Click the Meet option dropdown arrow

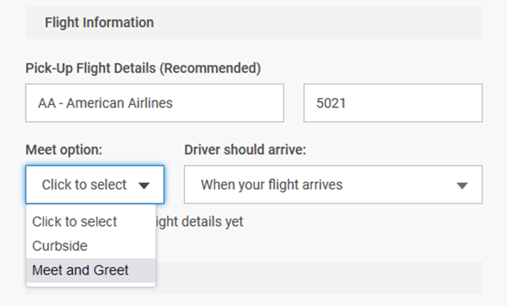[x=144, y=186]
